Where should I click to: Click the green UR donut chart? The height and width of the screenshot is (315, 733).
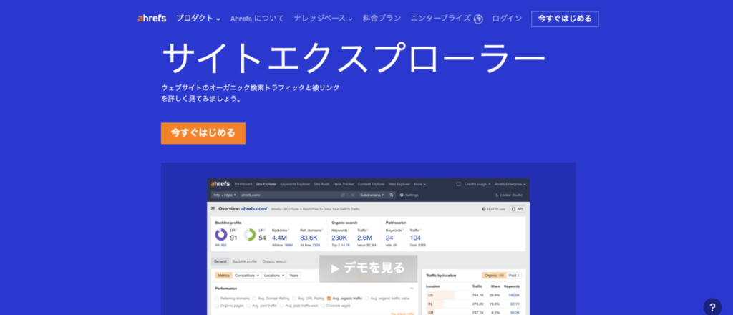tap(250, 235)
